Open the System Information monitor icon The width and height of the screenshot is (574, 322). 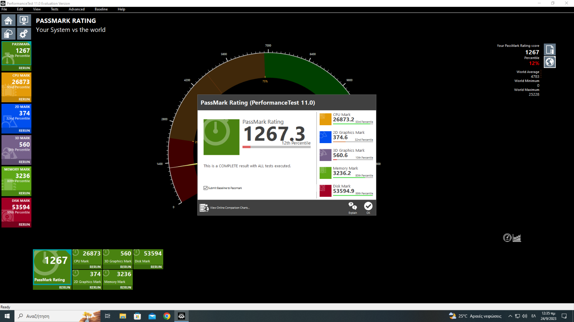click(x=24, y=20)
